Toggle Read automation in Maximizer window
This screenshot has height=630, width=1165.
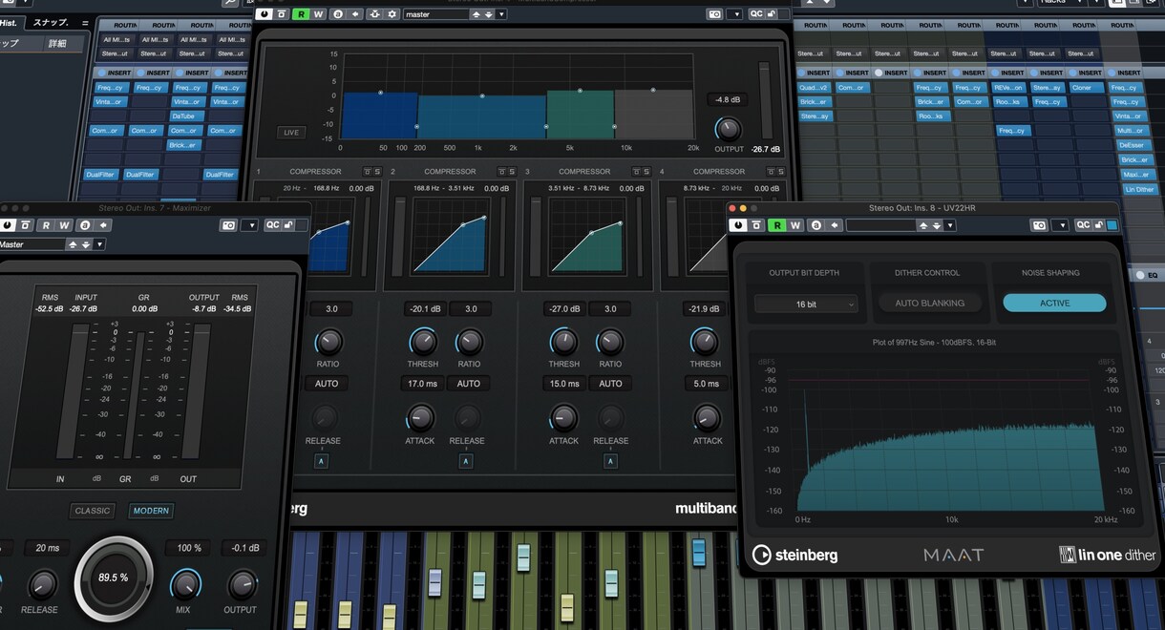(x=45, y=225)
